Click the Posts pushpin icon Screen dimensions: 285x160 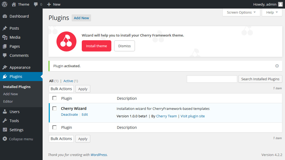coord(5,28)
